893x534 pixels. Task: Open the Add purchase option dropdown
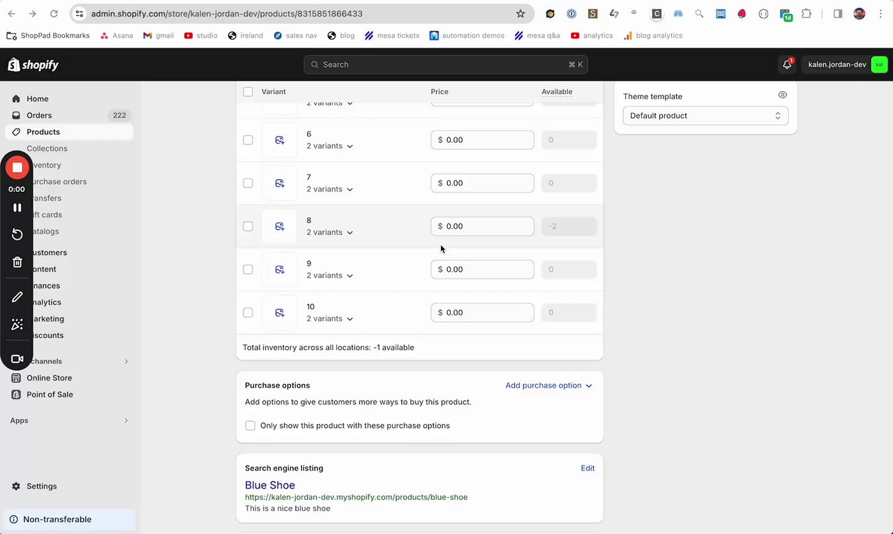coord(548,386)
